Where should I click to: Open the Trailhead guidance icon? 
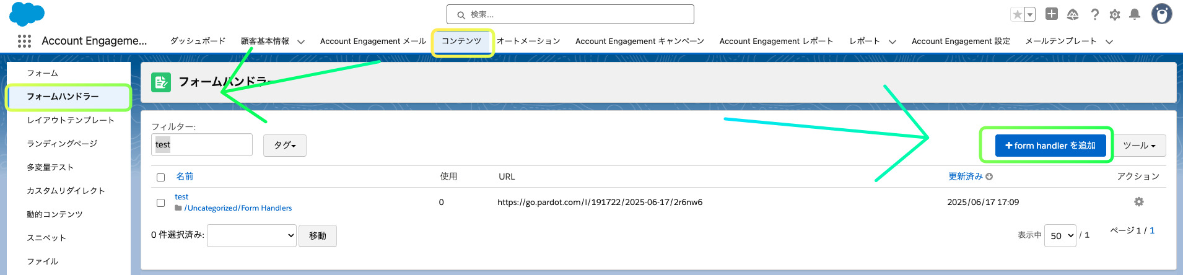tap(1073, 14)
